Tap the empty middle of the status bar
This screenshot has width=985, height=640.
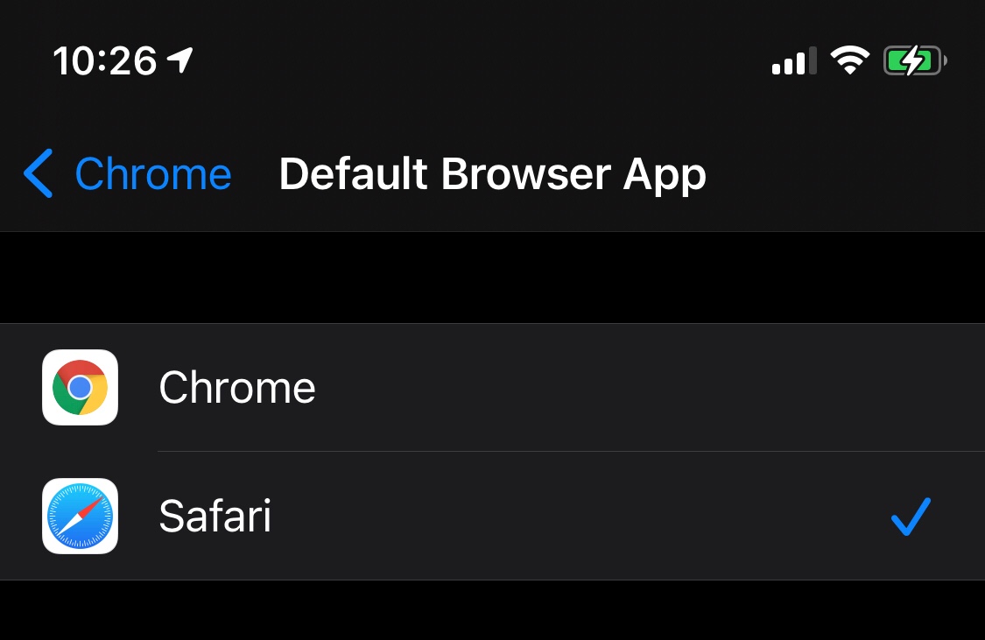pyautogui.click(x=482, y=61)
